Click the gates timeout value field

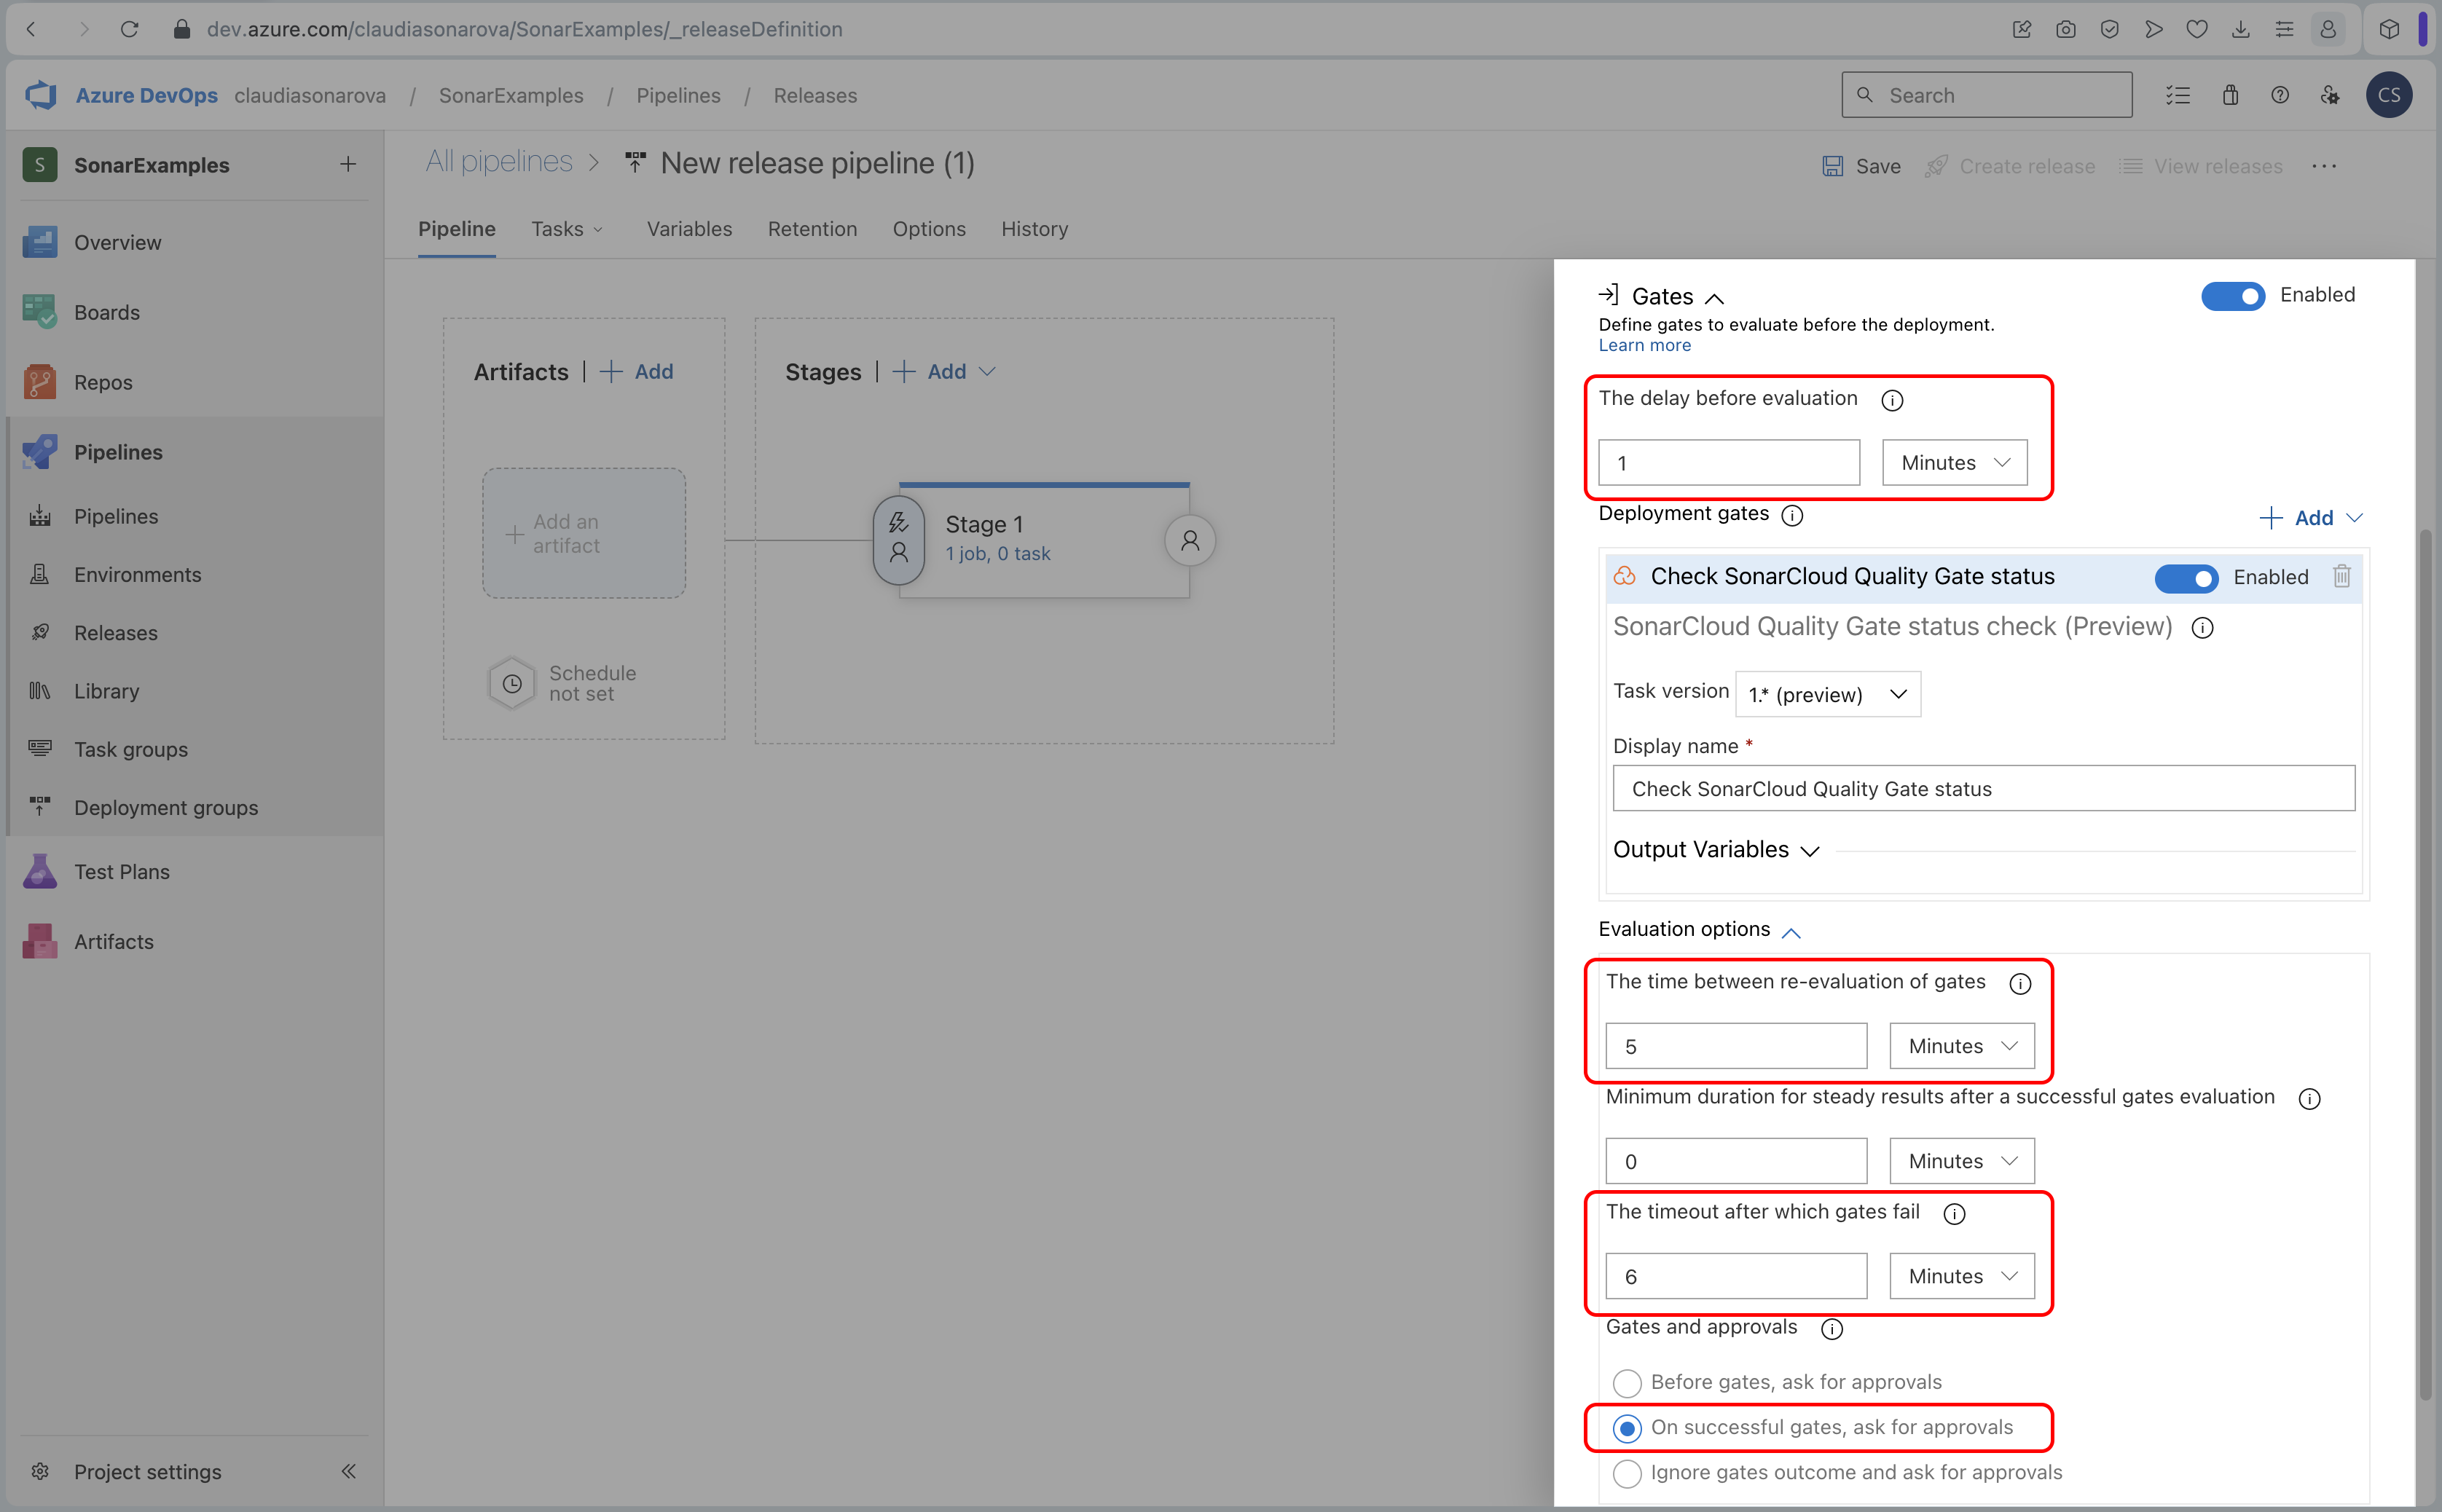pos(1736,1276)
